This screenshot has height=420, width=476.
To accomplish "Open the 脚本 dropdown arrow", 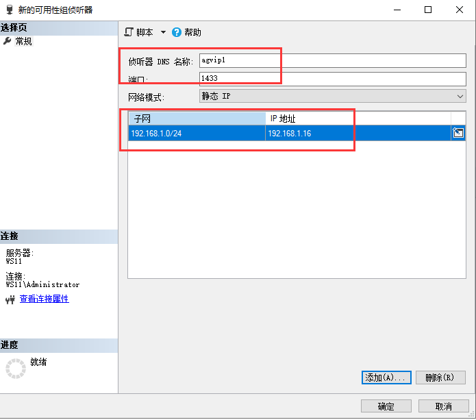I will [x=163, y=32].
